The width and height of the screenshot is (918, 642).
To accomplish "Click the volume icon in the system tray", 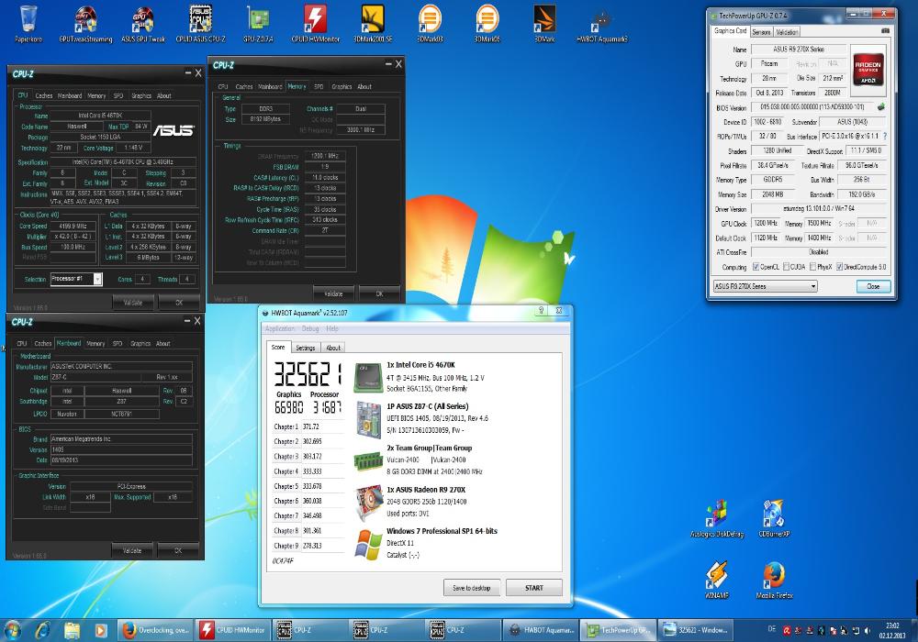I will pyautogui.click(x=868, y=631).
